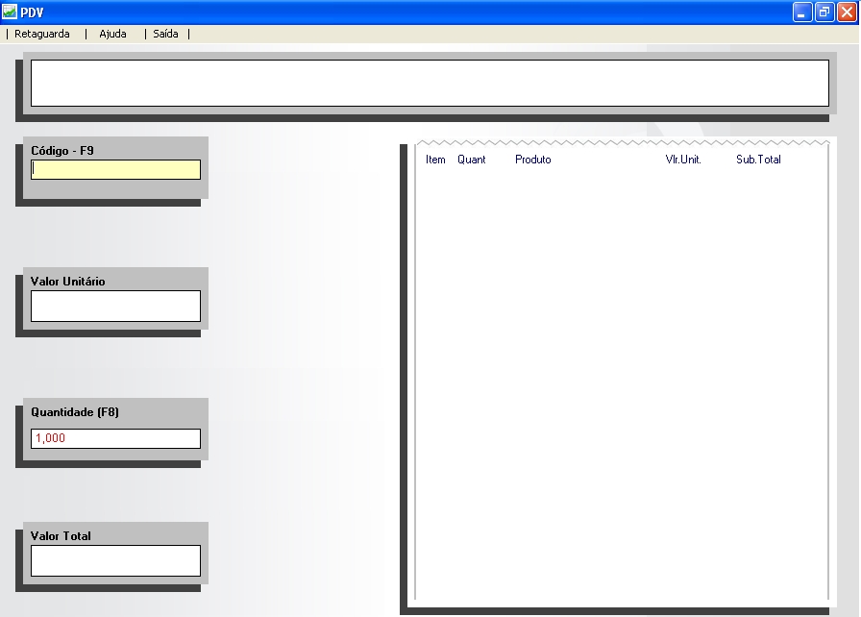Close the PDV window
The image size is (861, 617).
(847, 12)
